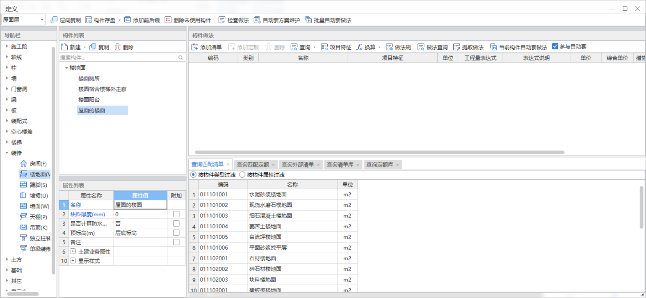Click the 删除 trash icon in the component list
The width and height of the screenshot is (646, 298).
(x=118, y=47)
